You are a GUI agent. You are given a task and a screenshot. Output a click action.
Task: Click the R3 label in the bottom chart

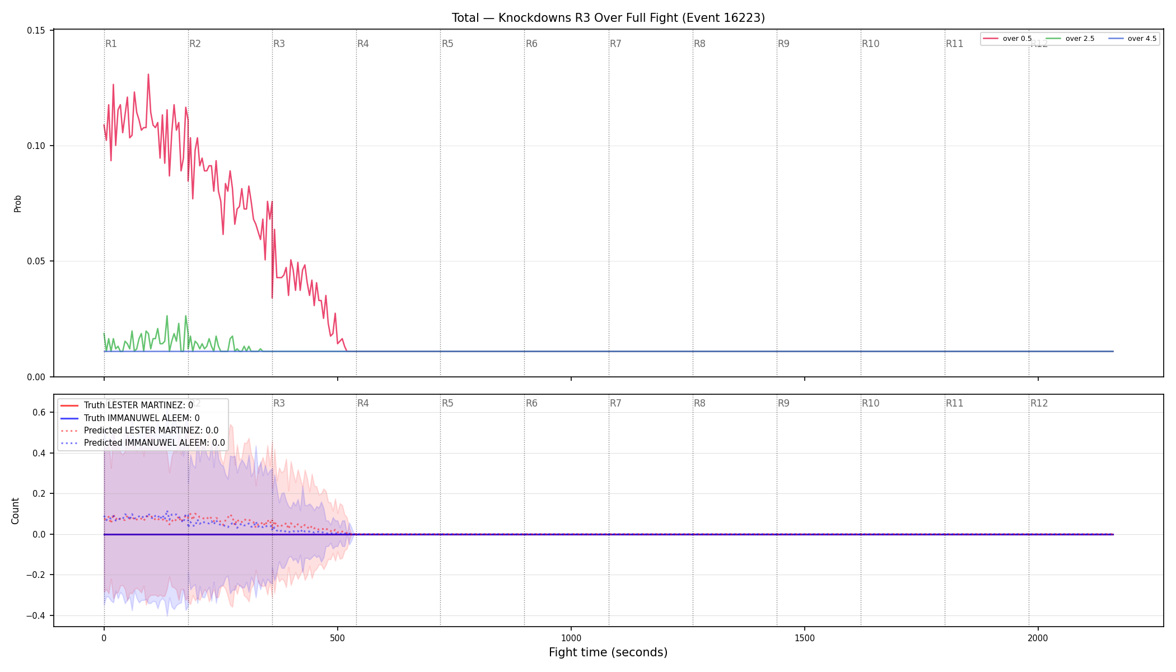click(279, 403)
